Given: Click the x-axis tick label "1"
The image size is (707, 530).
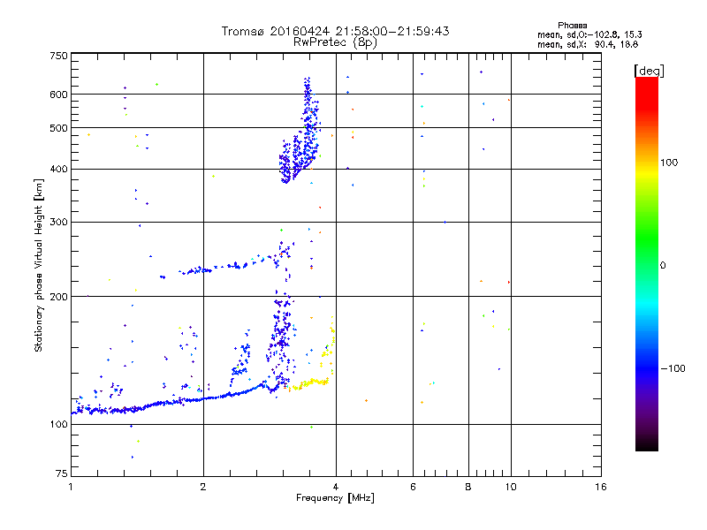Looking at the screenshot, I should click(x=72, y=487).
